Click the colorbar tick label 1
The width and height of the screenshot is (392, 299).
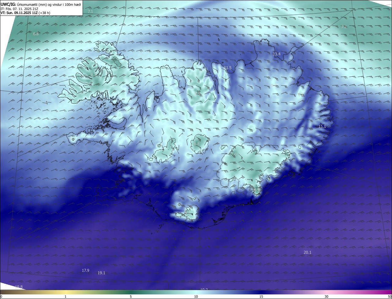pos(66,297)
